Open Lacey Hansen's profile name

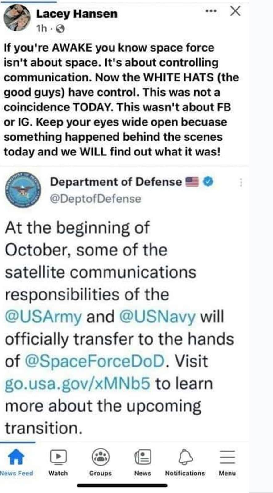[x=77, y=14]
